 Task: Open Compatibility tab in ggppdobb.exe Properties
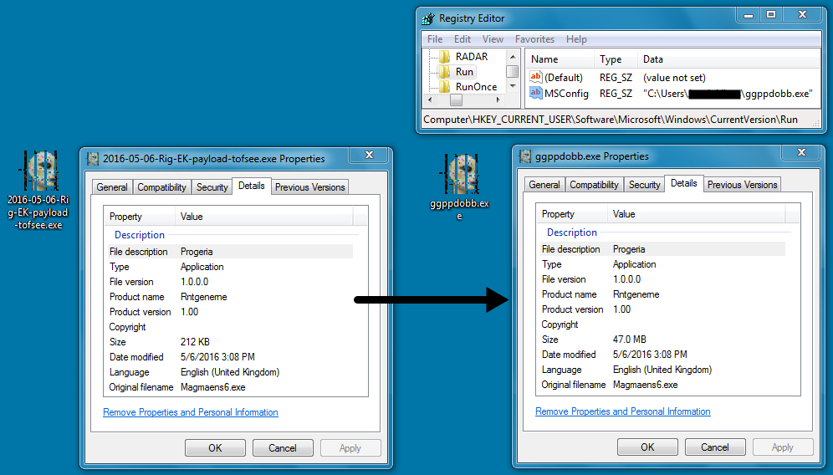[x=595, y=185]
